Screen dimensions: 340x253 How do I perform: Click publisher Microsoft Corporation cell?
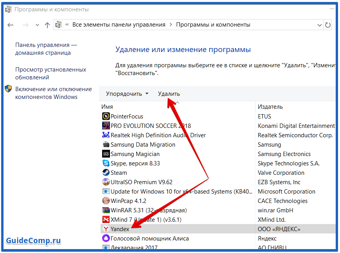click(x=286, y=192)
